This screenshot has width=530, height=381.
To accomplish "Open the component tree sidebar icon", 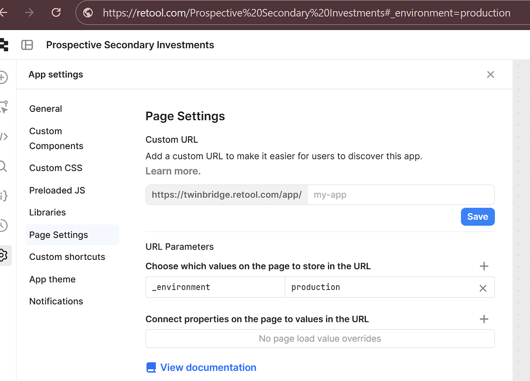I will point(4,107).
